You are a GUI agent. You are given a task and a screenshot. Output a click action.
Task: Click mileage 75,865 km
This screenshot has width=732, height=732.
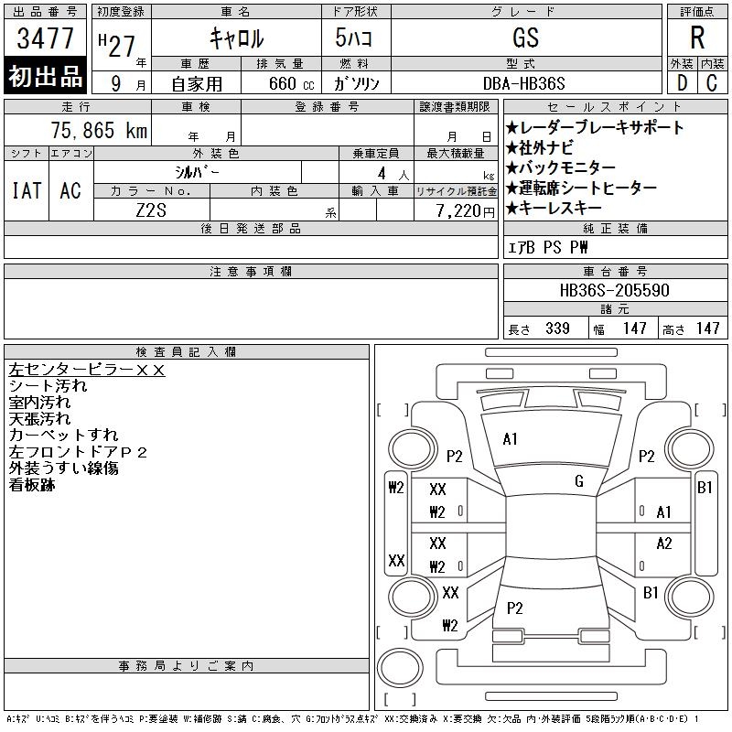coord(99,130)
